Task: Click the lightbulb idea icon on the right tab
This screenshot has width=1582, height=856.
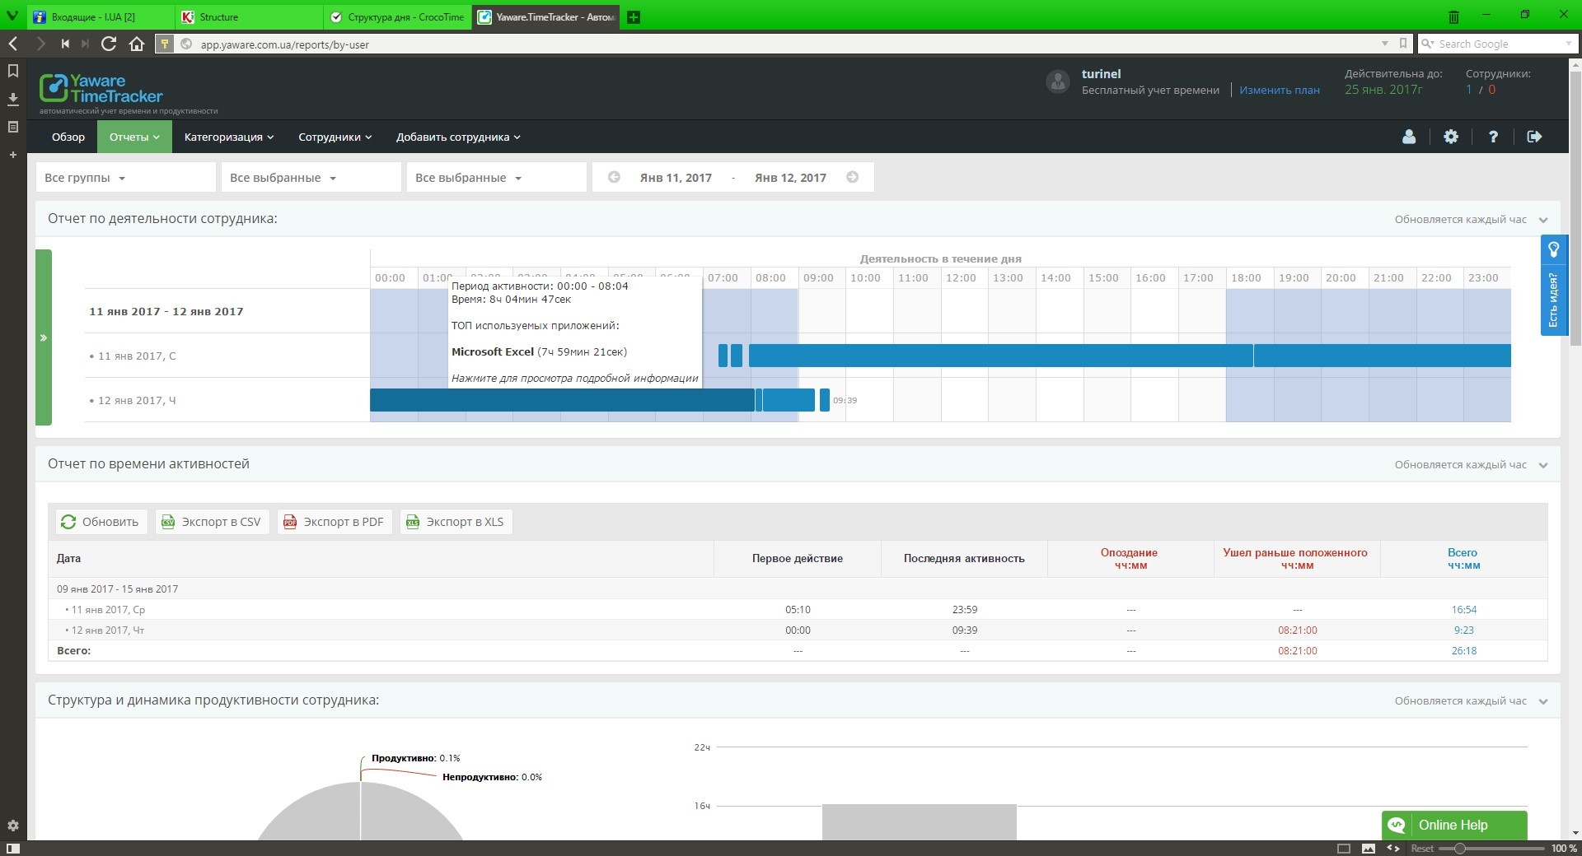Action: 1554,249
